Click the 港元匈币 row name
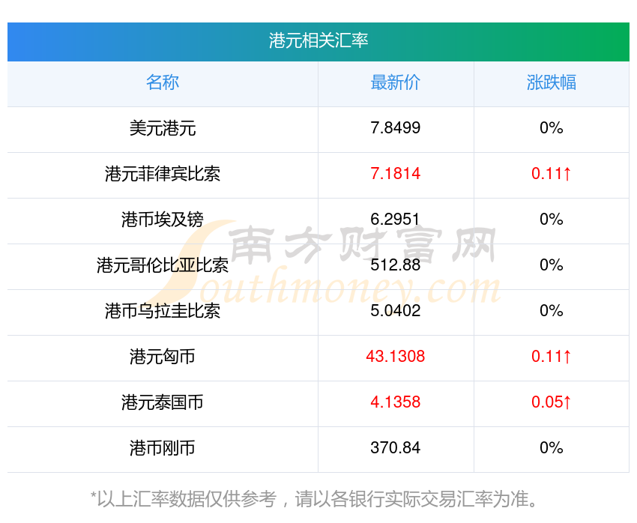This screenshot has width=637, height=523. (x=163, y=357)
